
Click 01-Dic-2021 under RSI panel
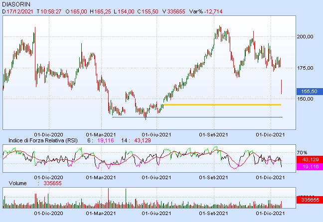tap(270, 178)
